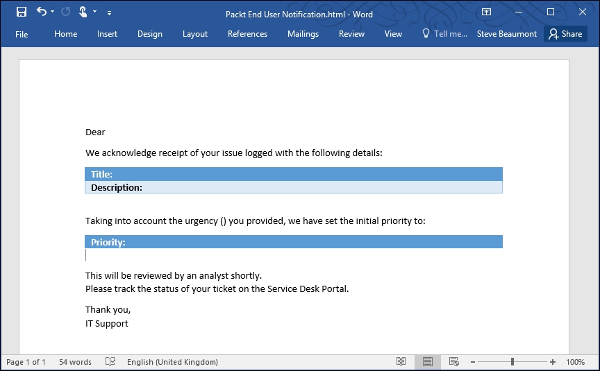Switch to the References tab

click(247, 34)
